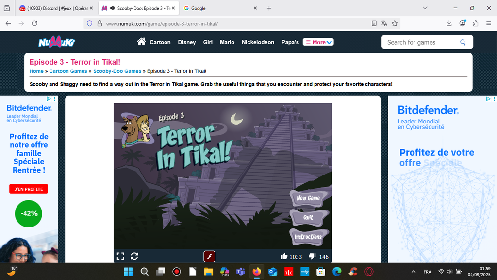497x280 pixels.
Task: Like the game with thumbs up
Action: coord(284,256)
